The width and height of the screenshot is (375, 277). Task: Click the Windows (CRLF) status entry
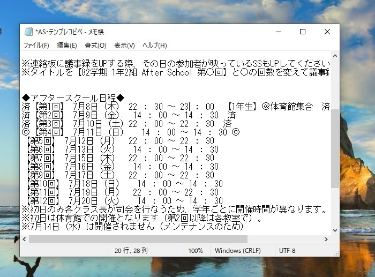pos(237,250)
